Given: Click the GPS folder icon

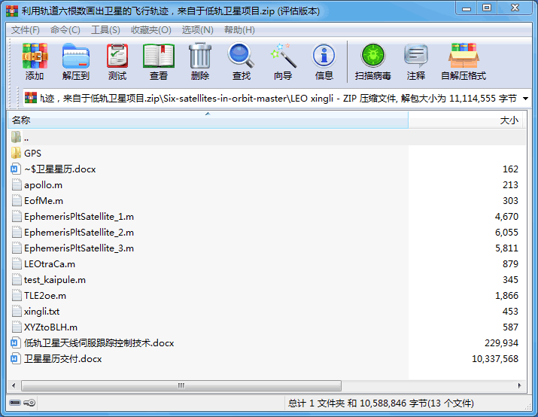Looking at the screenshot, I should point(16,153).
